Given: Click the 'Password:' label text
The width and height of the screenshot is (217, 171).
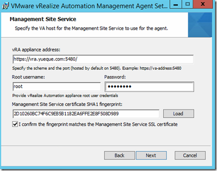Looking at the screenshot, I should point(115,77).
